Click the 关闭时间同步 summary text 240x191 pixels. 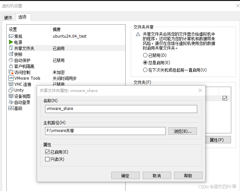65,78
